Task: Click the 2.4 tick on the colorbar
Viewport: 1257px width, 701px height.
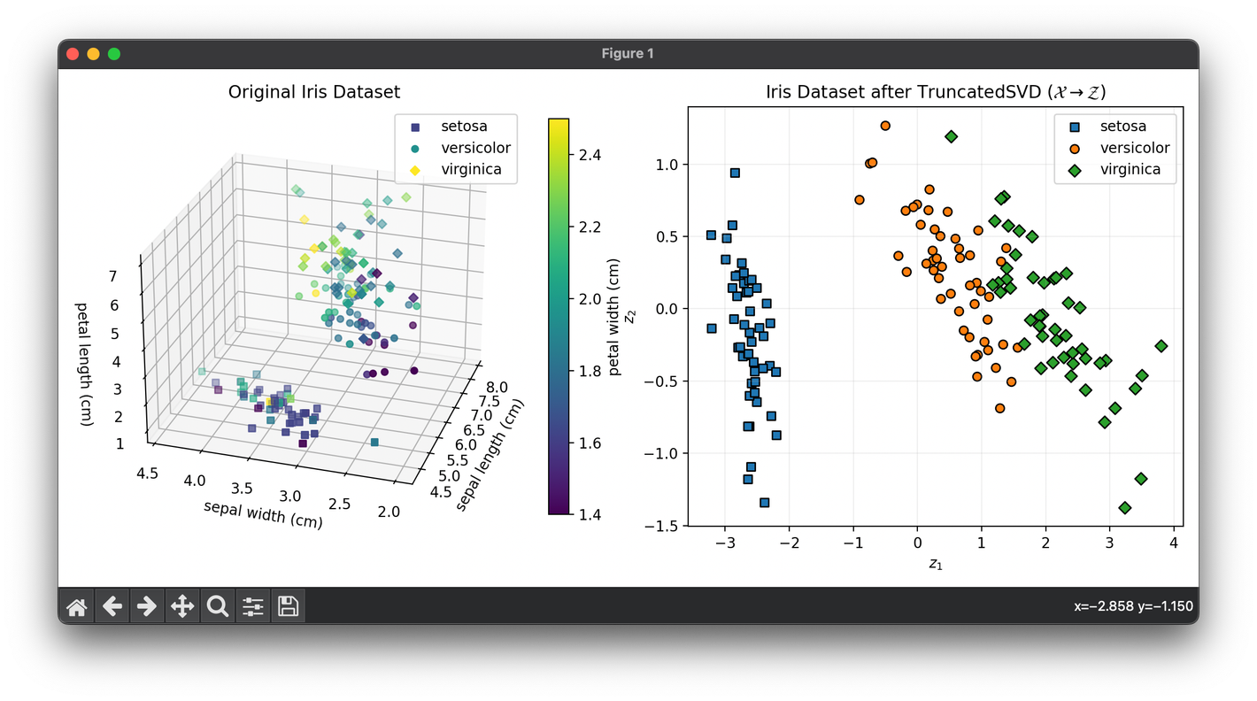Action: tap(590, 155)
